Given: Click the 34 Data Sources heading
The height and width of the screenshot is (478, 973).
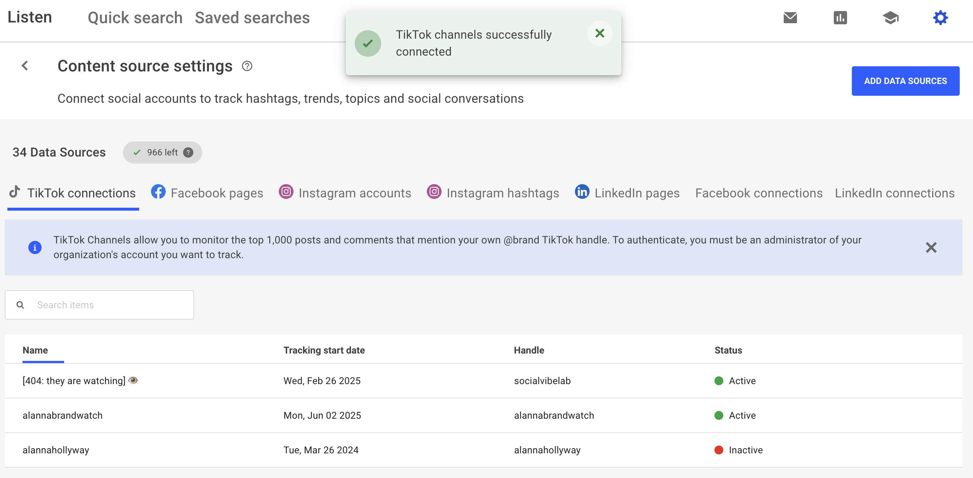Looking at the screenshot, I should pos(59,152).
